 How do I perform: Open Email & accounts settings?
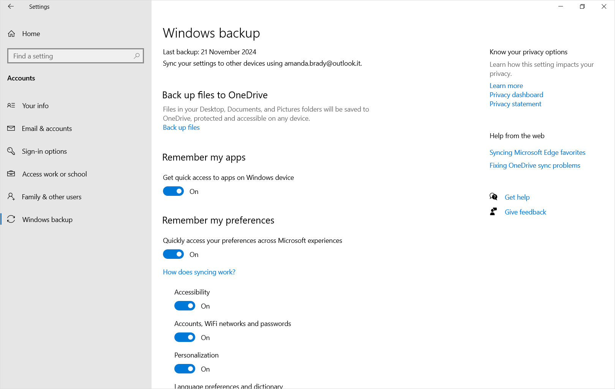coord(47,128)
